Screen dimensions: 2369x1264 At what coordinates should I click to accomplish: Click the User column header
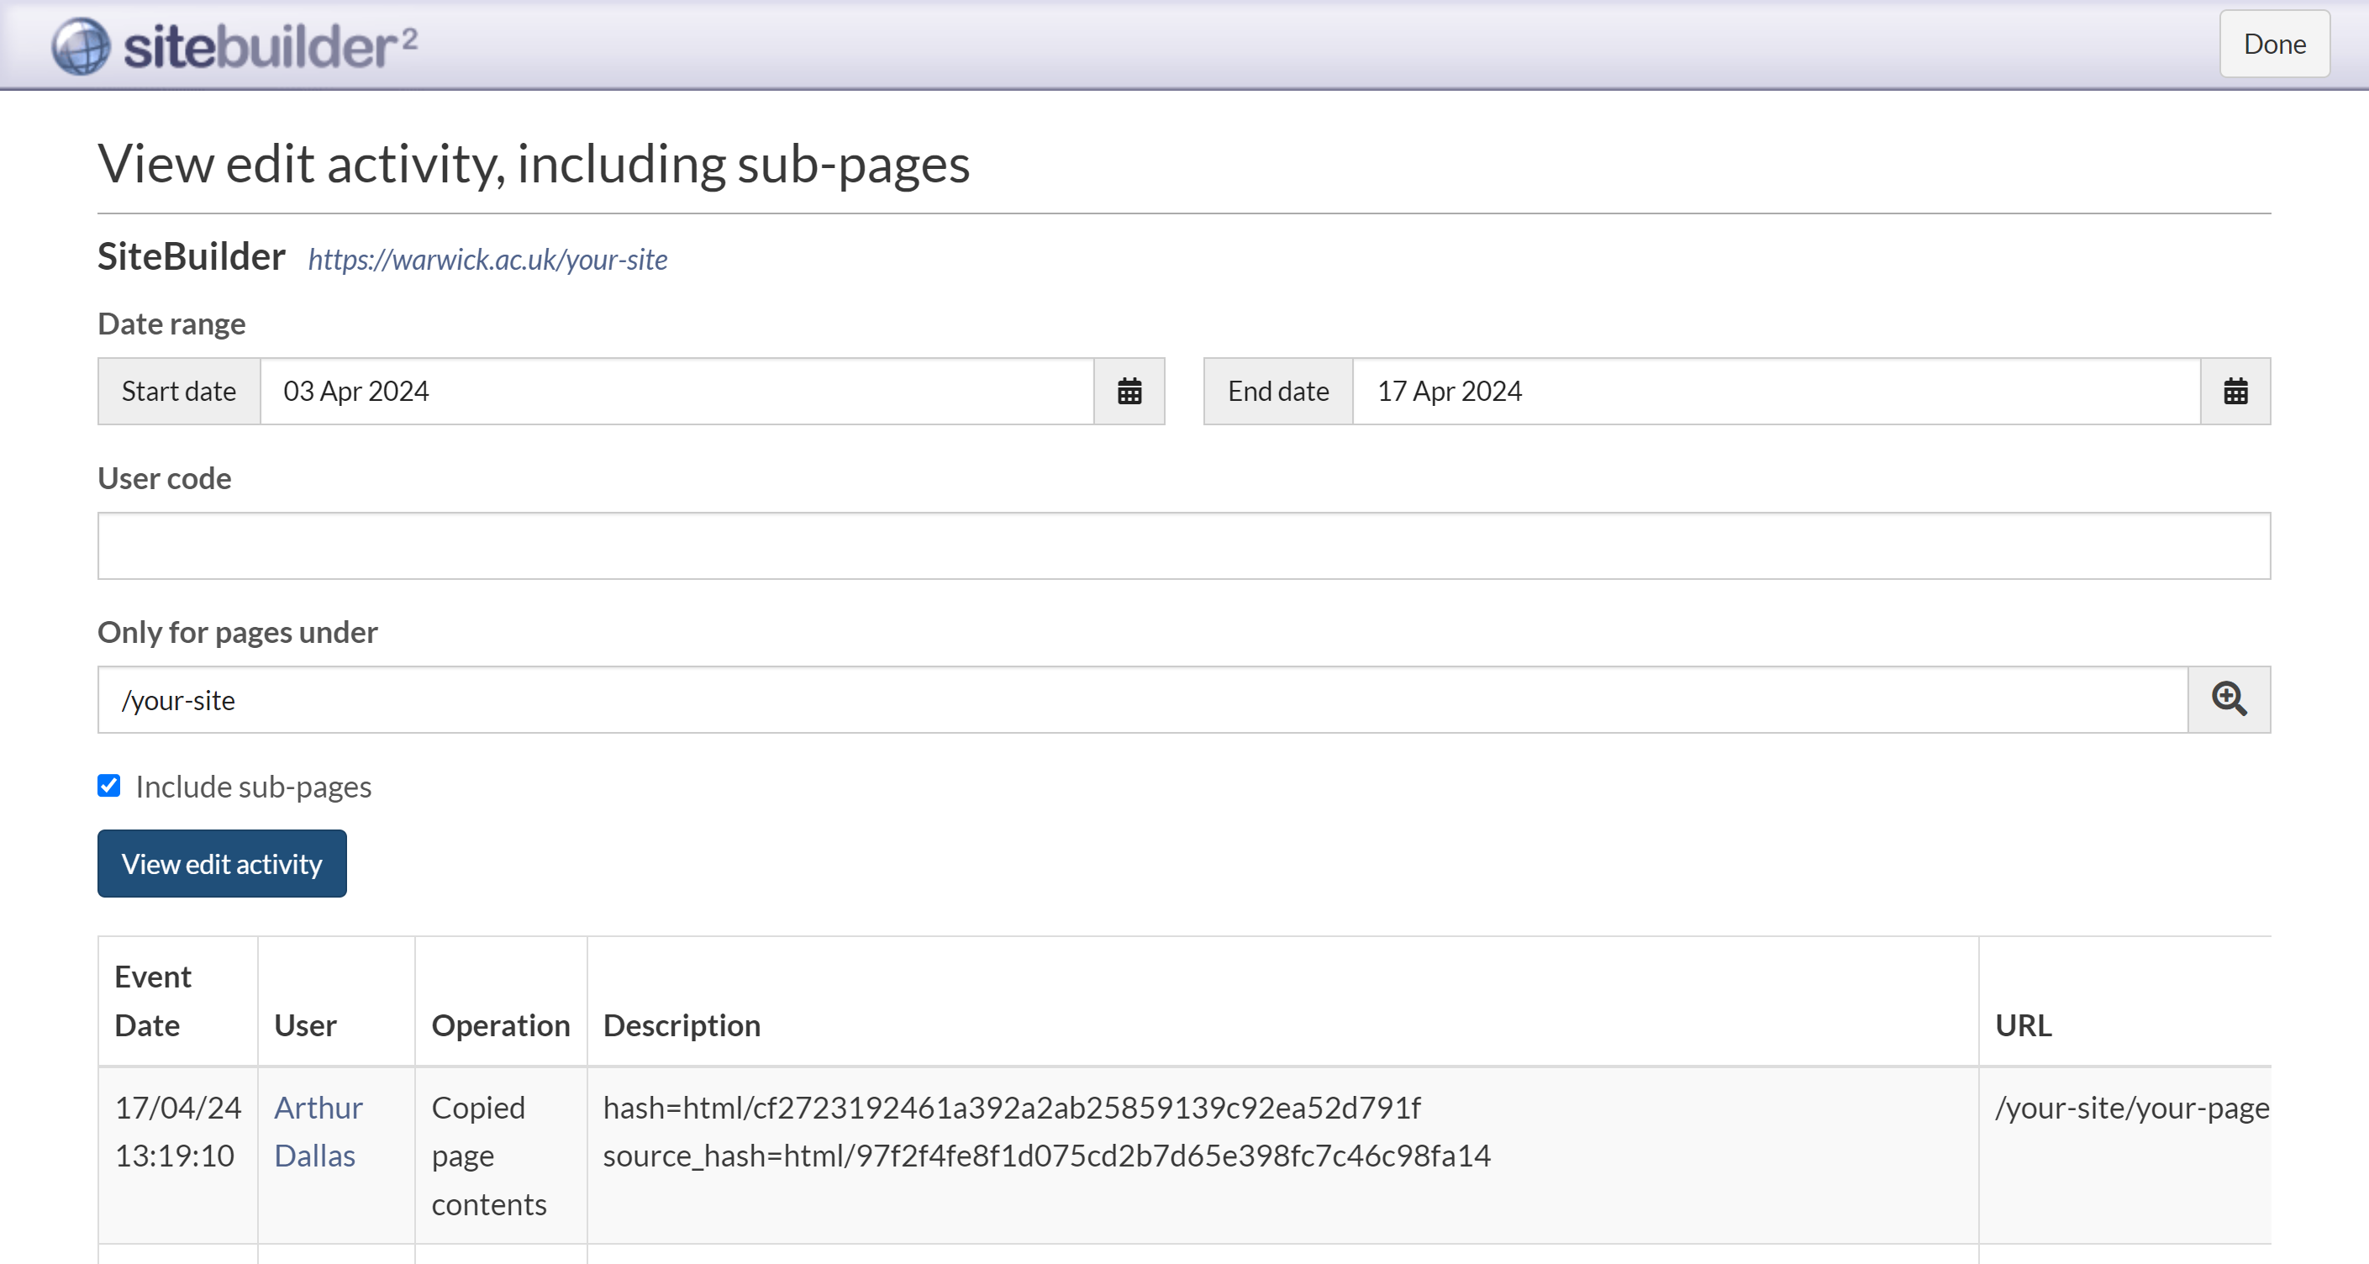point(305,1024)
